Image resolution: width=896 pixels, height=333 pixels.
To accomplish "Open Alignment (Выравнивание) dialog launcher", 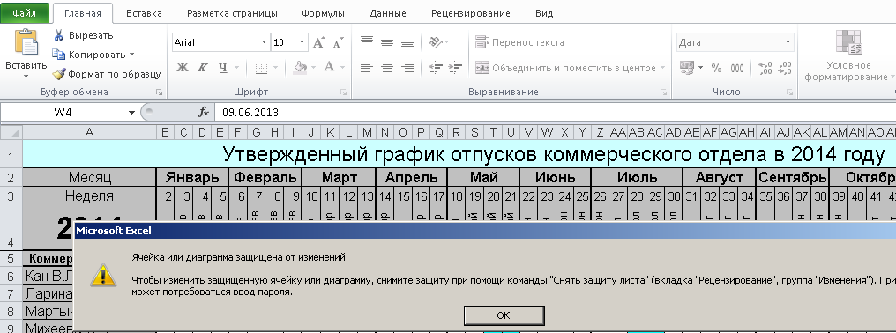I will [x=663, y=92].
